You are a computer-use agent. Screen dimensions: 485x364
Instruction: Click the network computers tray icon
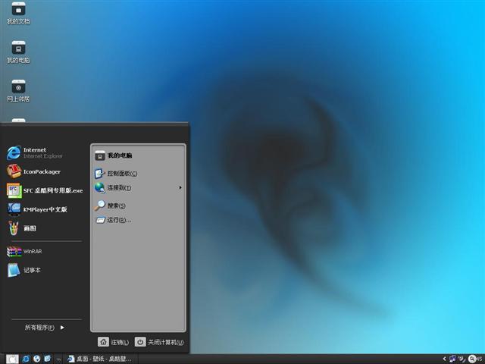pyautogui.click(x=452, y=359)
